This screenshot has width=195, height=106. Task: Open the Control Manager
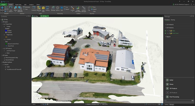[84, 9]
